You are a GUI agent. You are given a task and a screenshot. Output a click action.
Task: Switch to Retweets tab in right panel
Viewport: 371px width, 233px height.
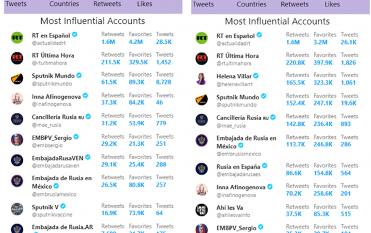coord(295,4)
